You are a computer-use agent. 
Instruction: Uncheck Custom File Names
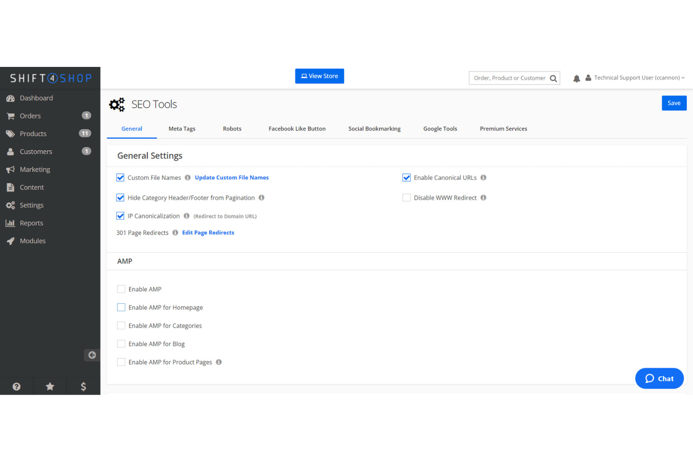coord(120,177)
